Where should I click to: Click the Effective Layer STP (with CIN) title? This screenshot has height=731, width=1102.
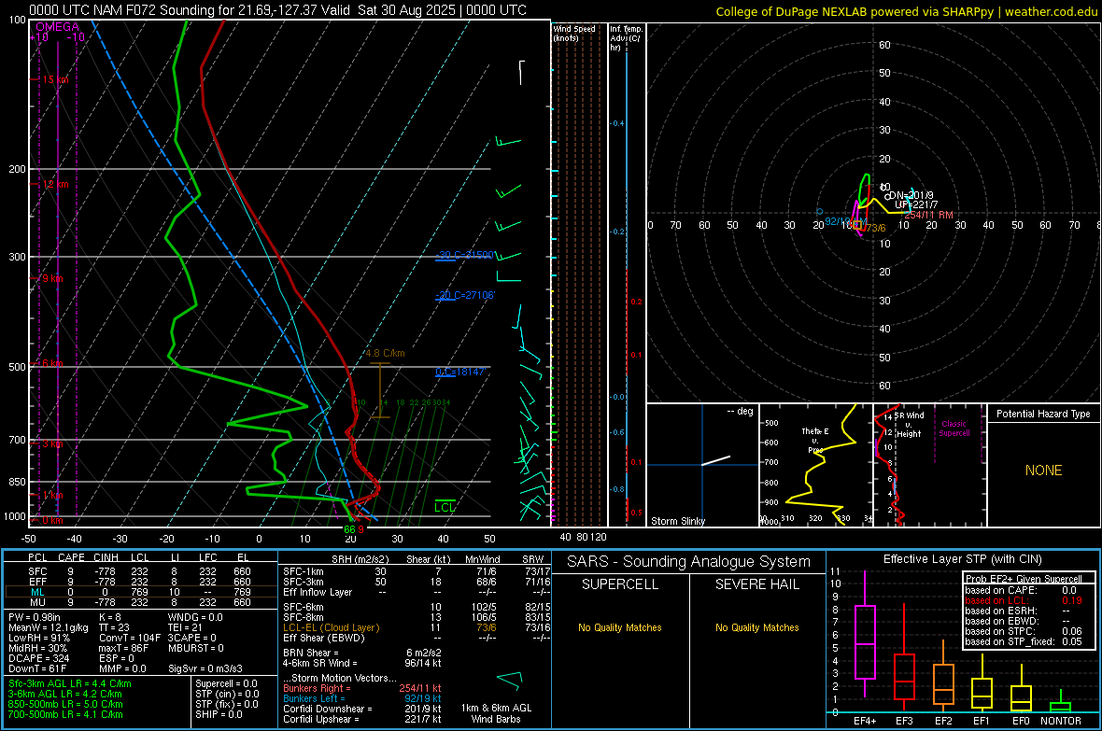pyautogui.click(x=962, y=559)
